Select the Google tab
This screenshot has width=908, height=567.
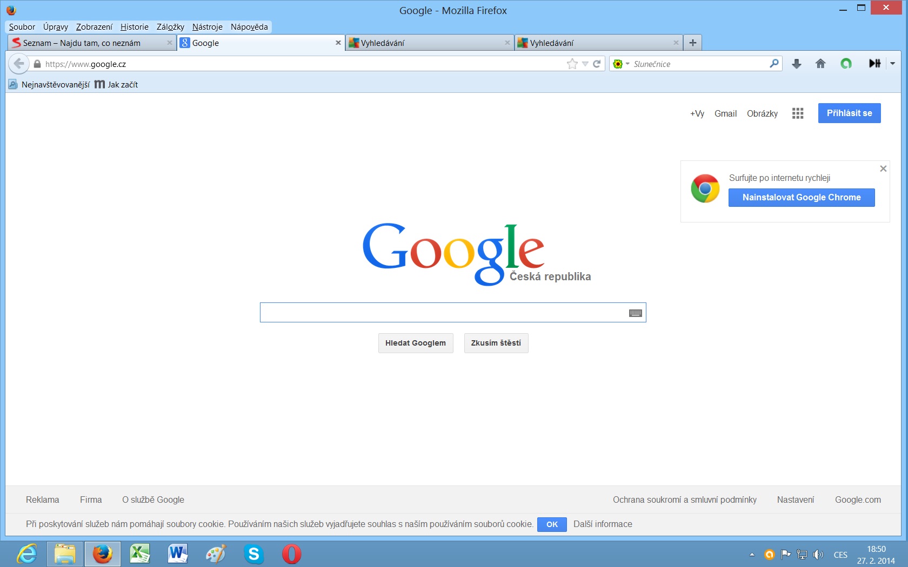coord(261,43)
